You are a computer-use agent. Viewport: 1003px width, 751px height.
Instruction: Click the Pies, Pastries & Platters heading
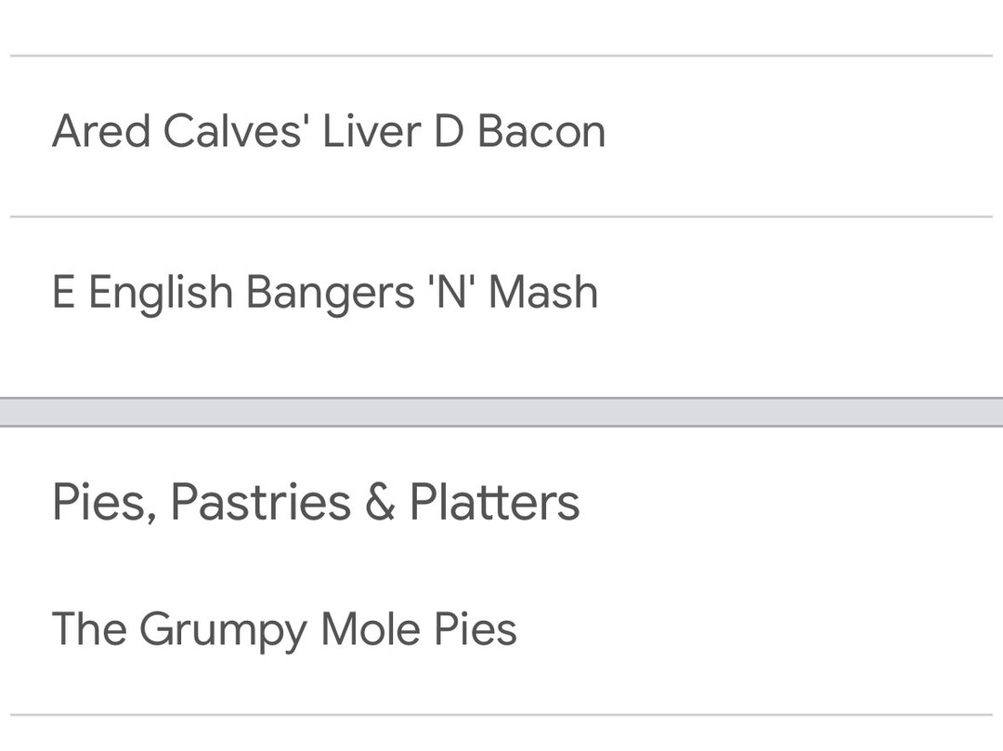[316, 502]
